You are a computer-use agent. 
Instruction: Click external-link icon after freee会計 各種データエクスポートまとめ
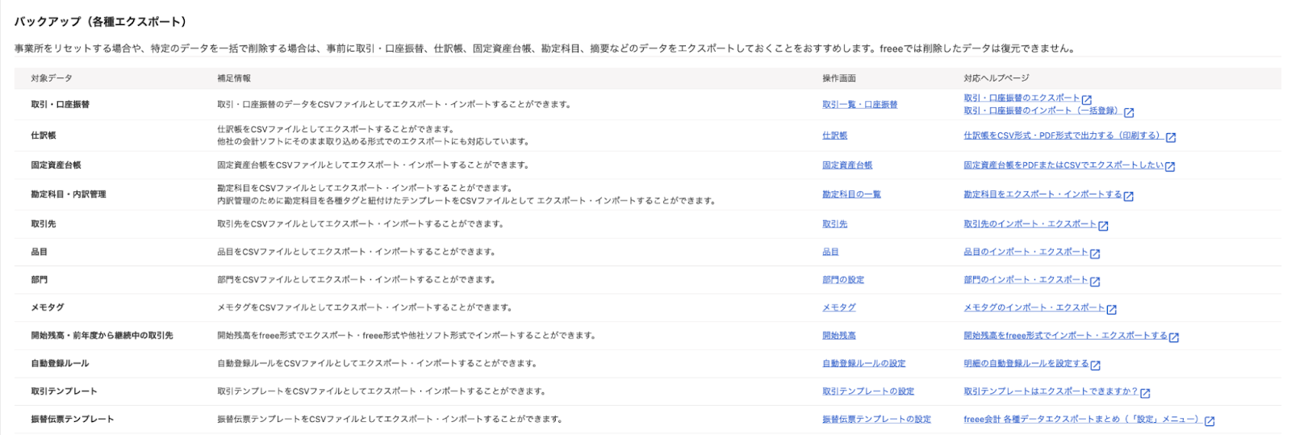[x=1210, y=420]
